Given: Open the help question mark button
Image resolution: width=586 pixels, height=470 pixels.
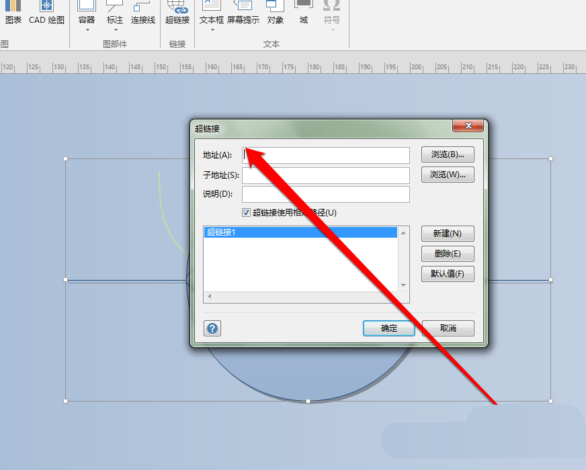Looking at the screenshot, I should point(212,328).
